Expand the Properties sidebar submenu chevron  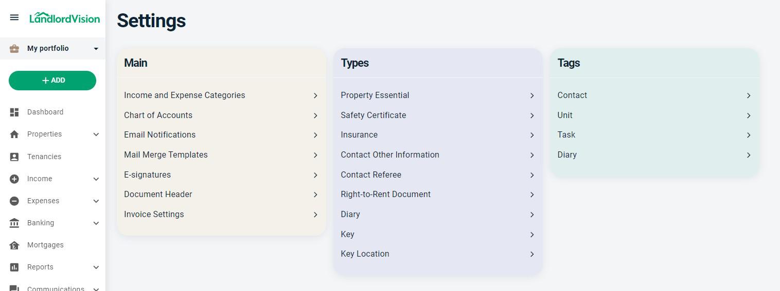pyautogui.click(x=96, y=134)
